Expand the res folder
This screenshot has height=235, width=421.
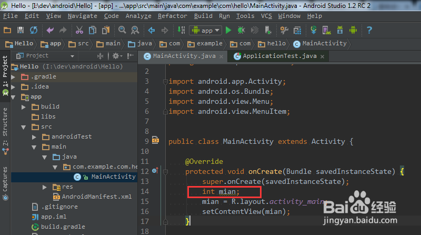[45, 187]
